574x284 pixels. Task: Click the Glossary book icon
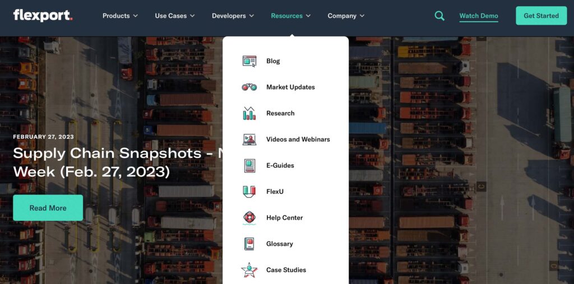(x=249, y=244)
